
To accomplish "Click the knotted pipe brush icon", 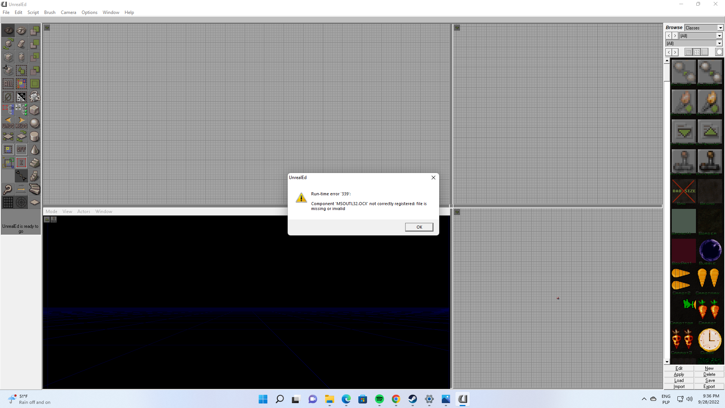I will coord(35,97).
